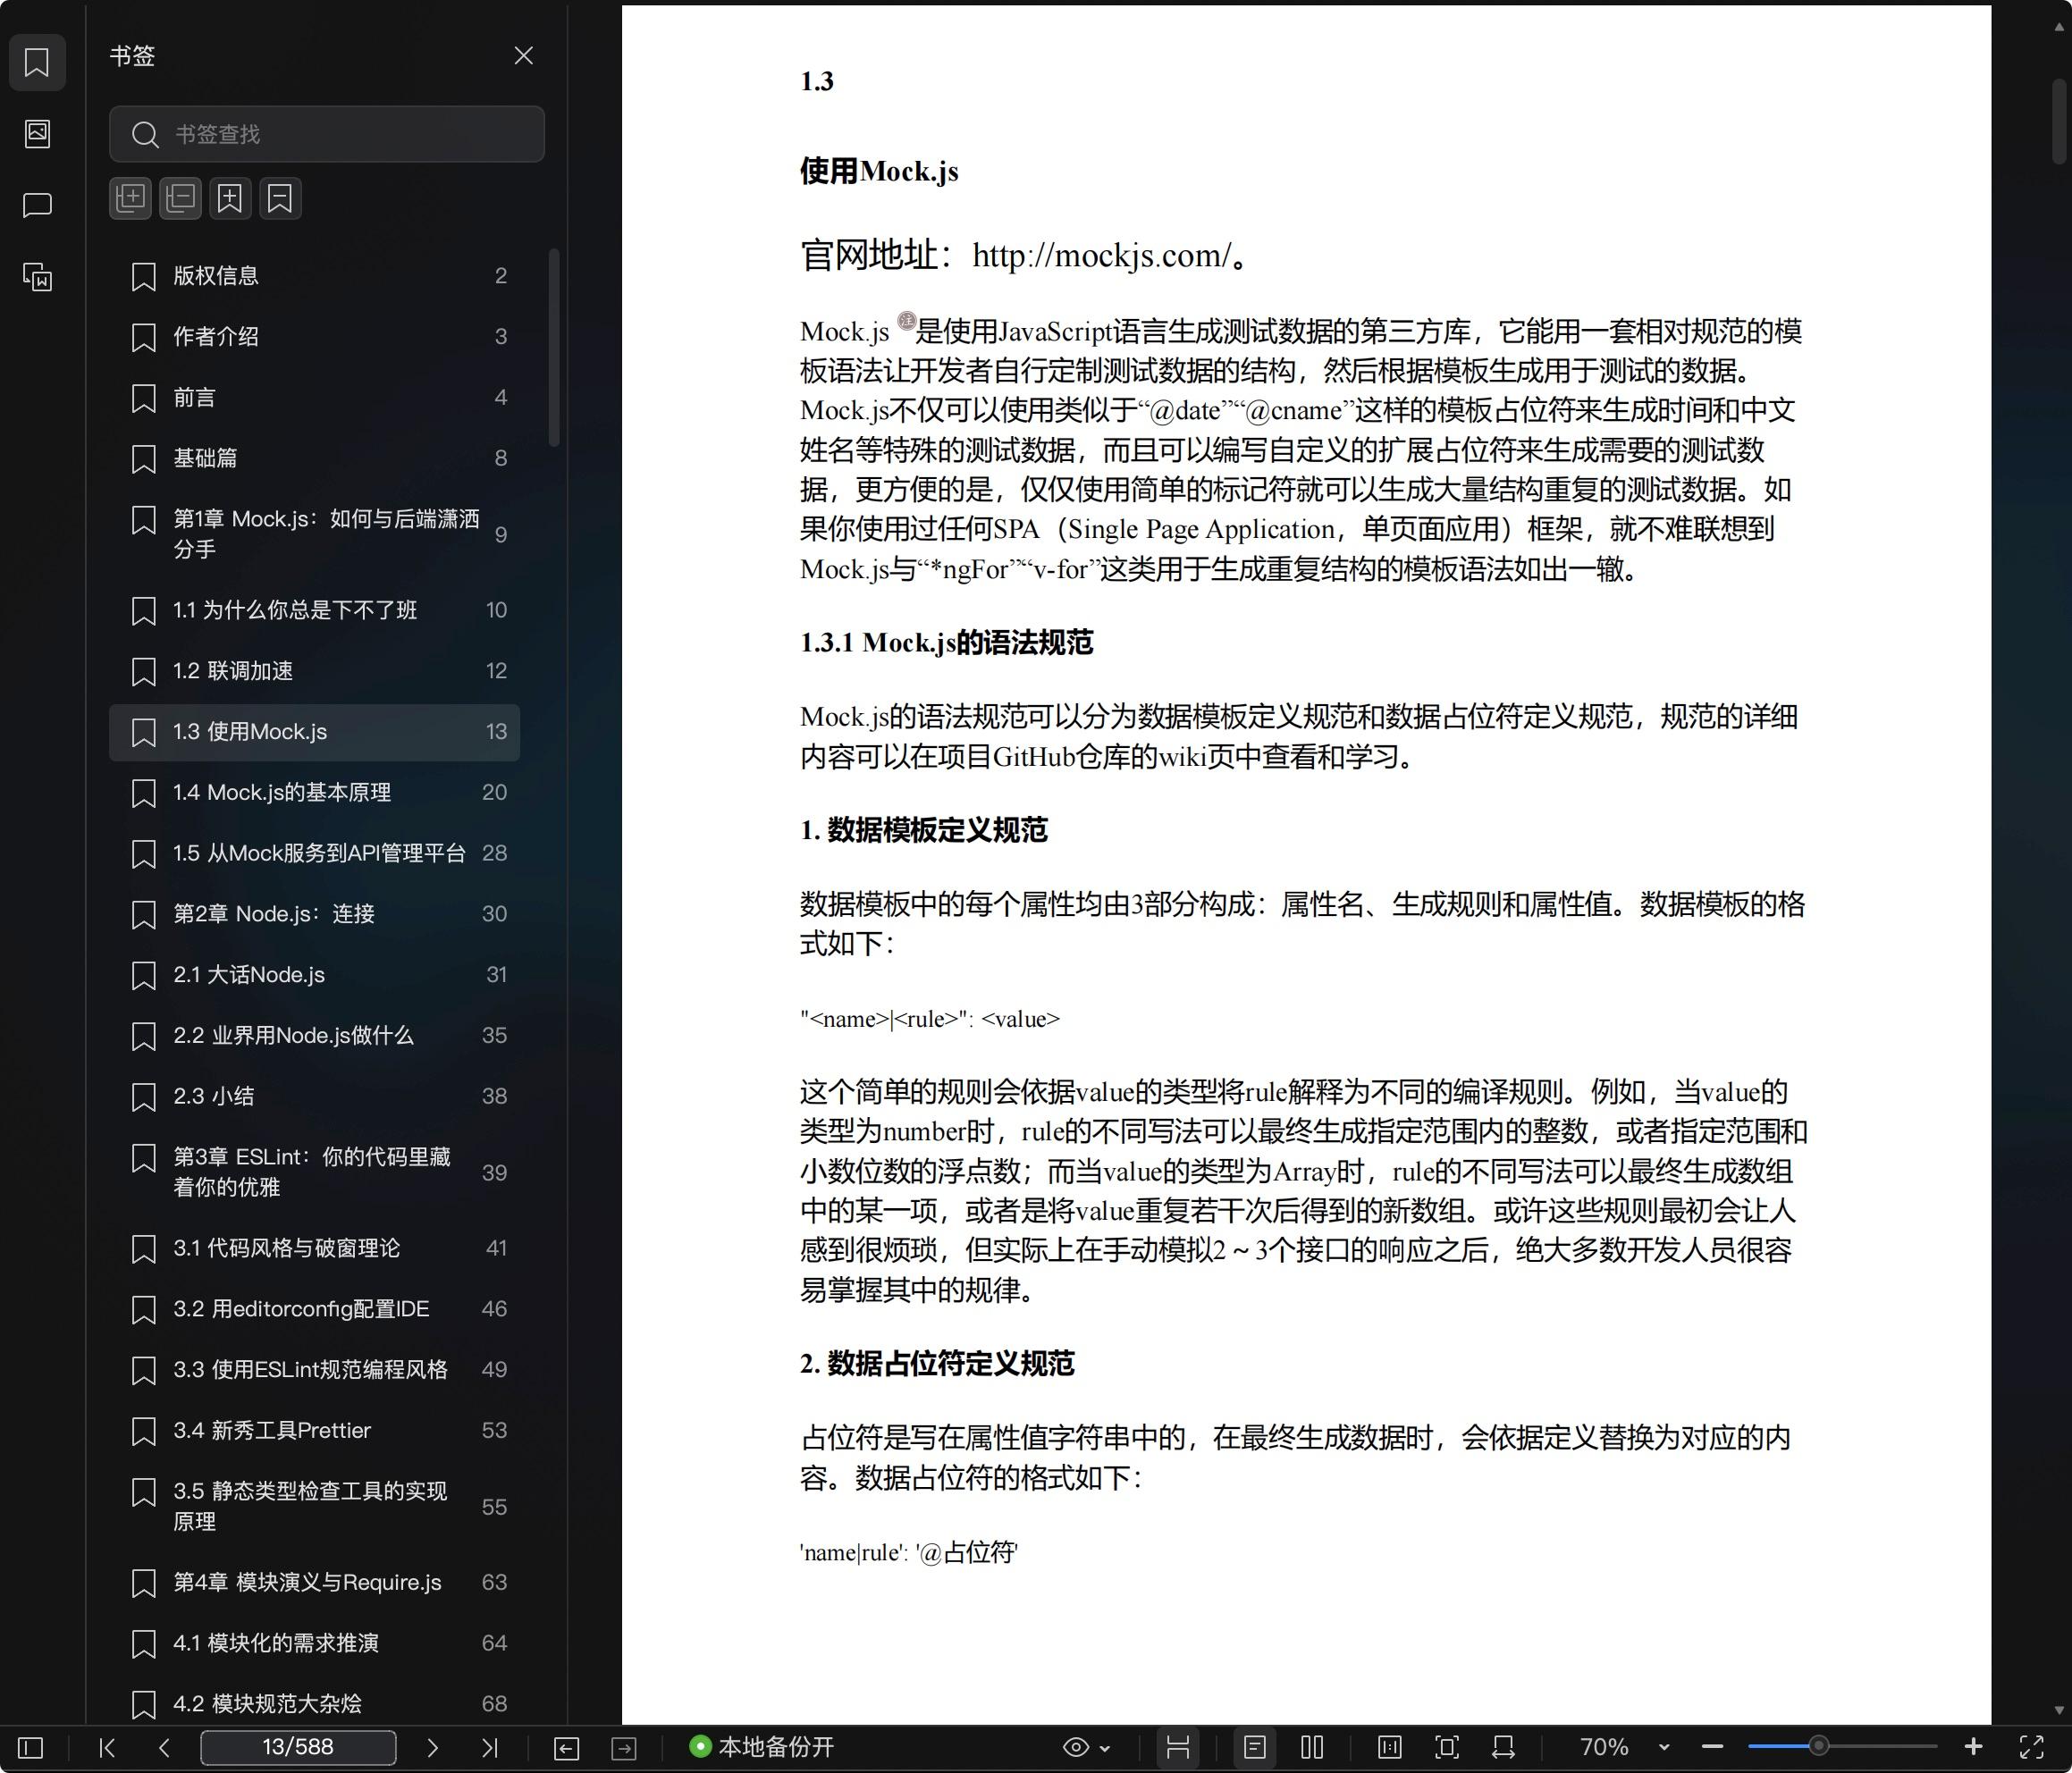2072x1773 pixels.
Task: Open bookmark 3.3 使用ESLint规范编程风格
Action: [x=315, y=1369]
